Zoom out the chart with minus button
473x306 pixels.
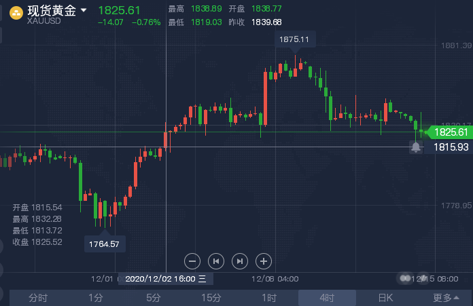pos(192,261)
